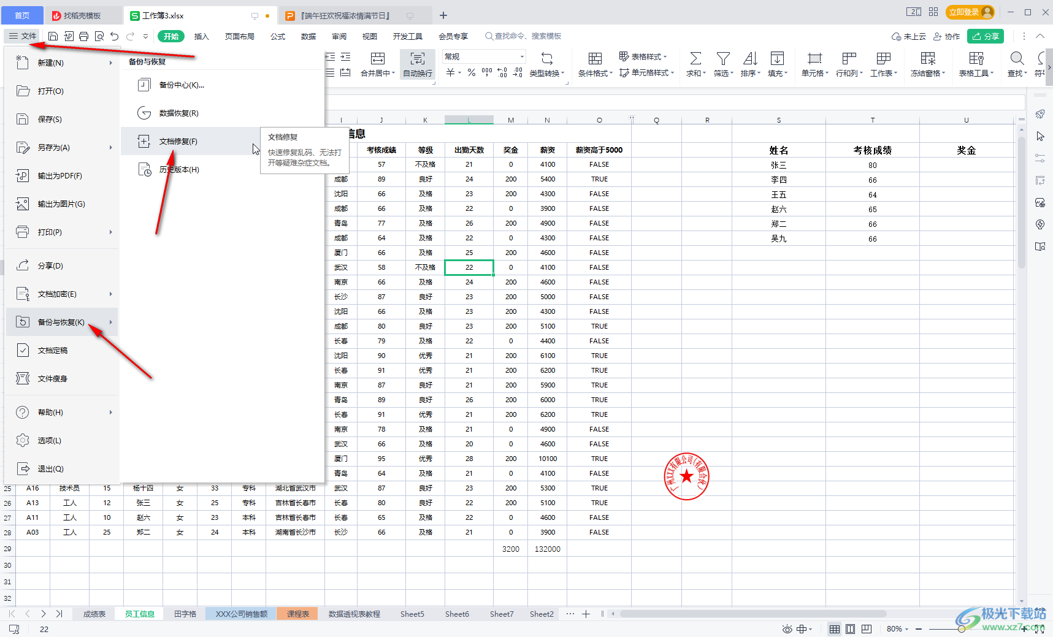Open conditional formatting tool
The height and width of the screenshot is (637, 1053).
pyautogui.click(x=595, y=64)
